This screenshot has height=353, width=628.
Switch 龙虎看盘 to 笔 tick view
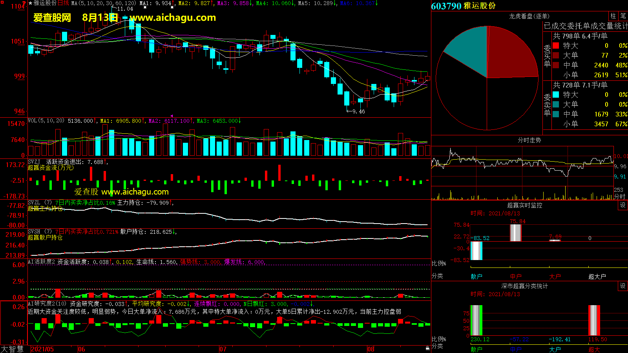click(x=623, y=16)
